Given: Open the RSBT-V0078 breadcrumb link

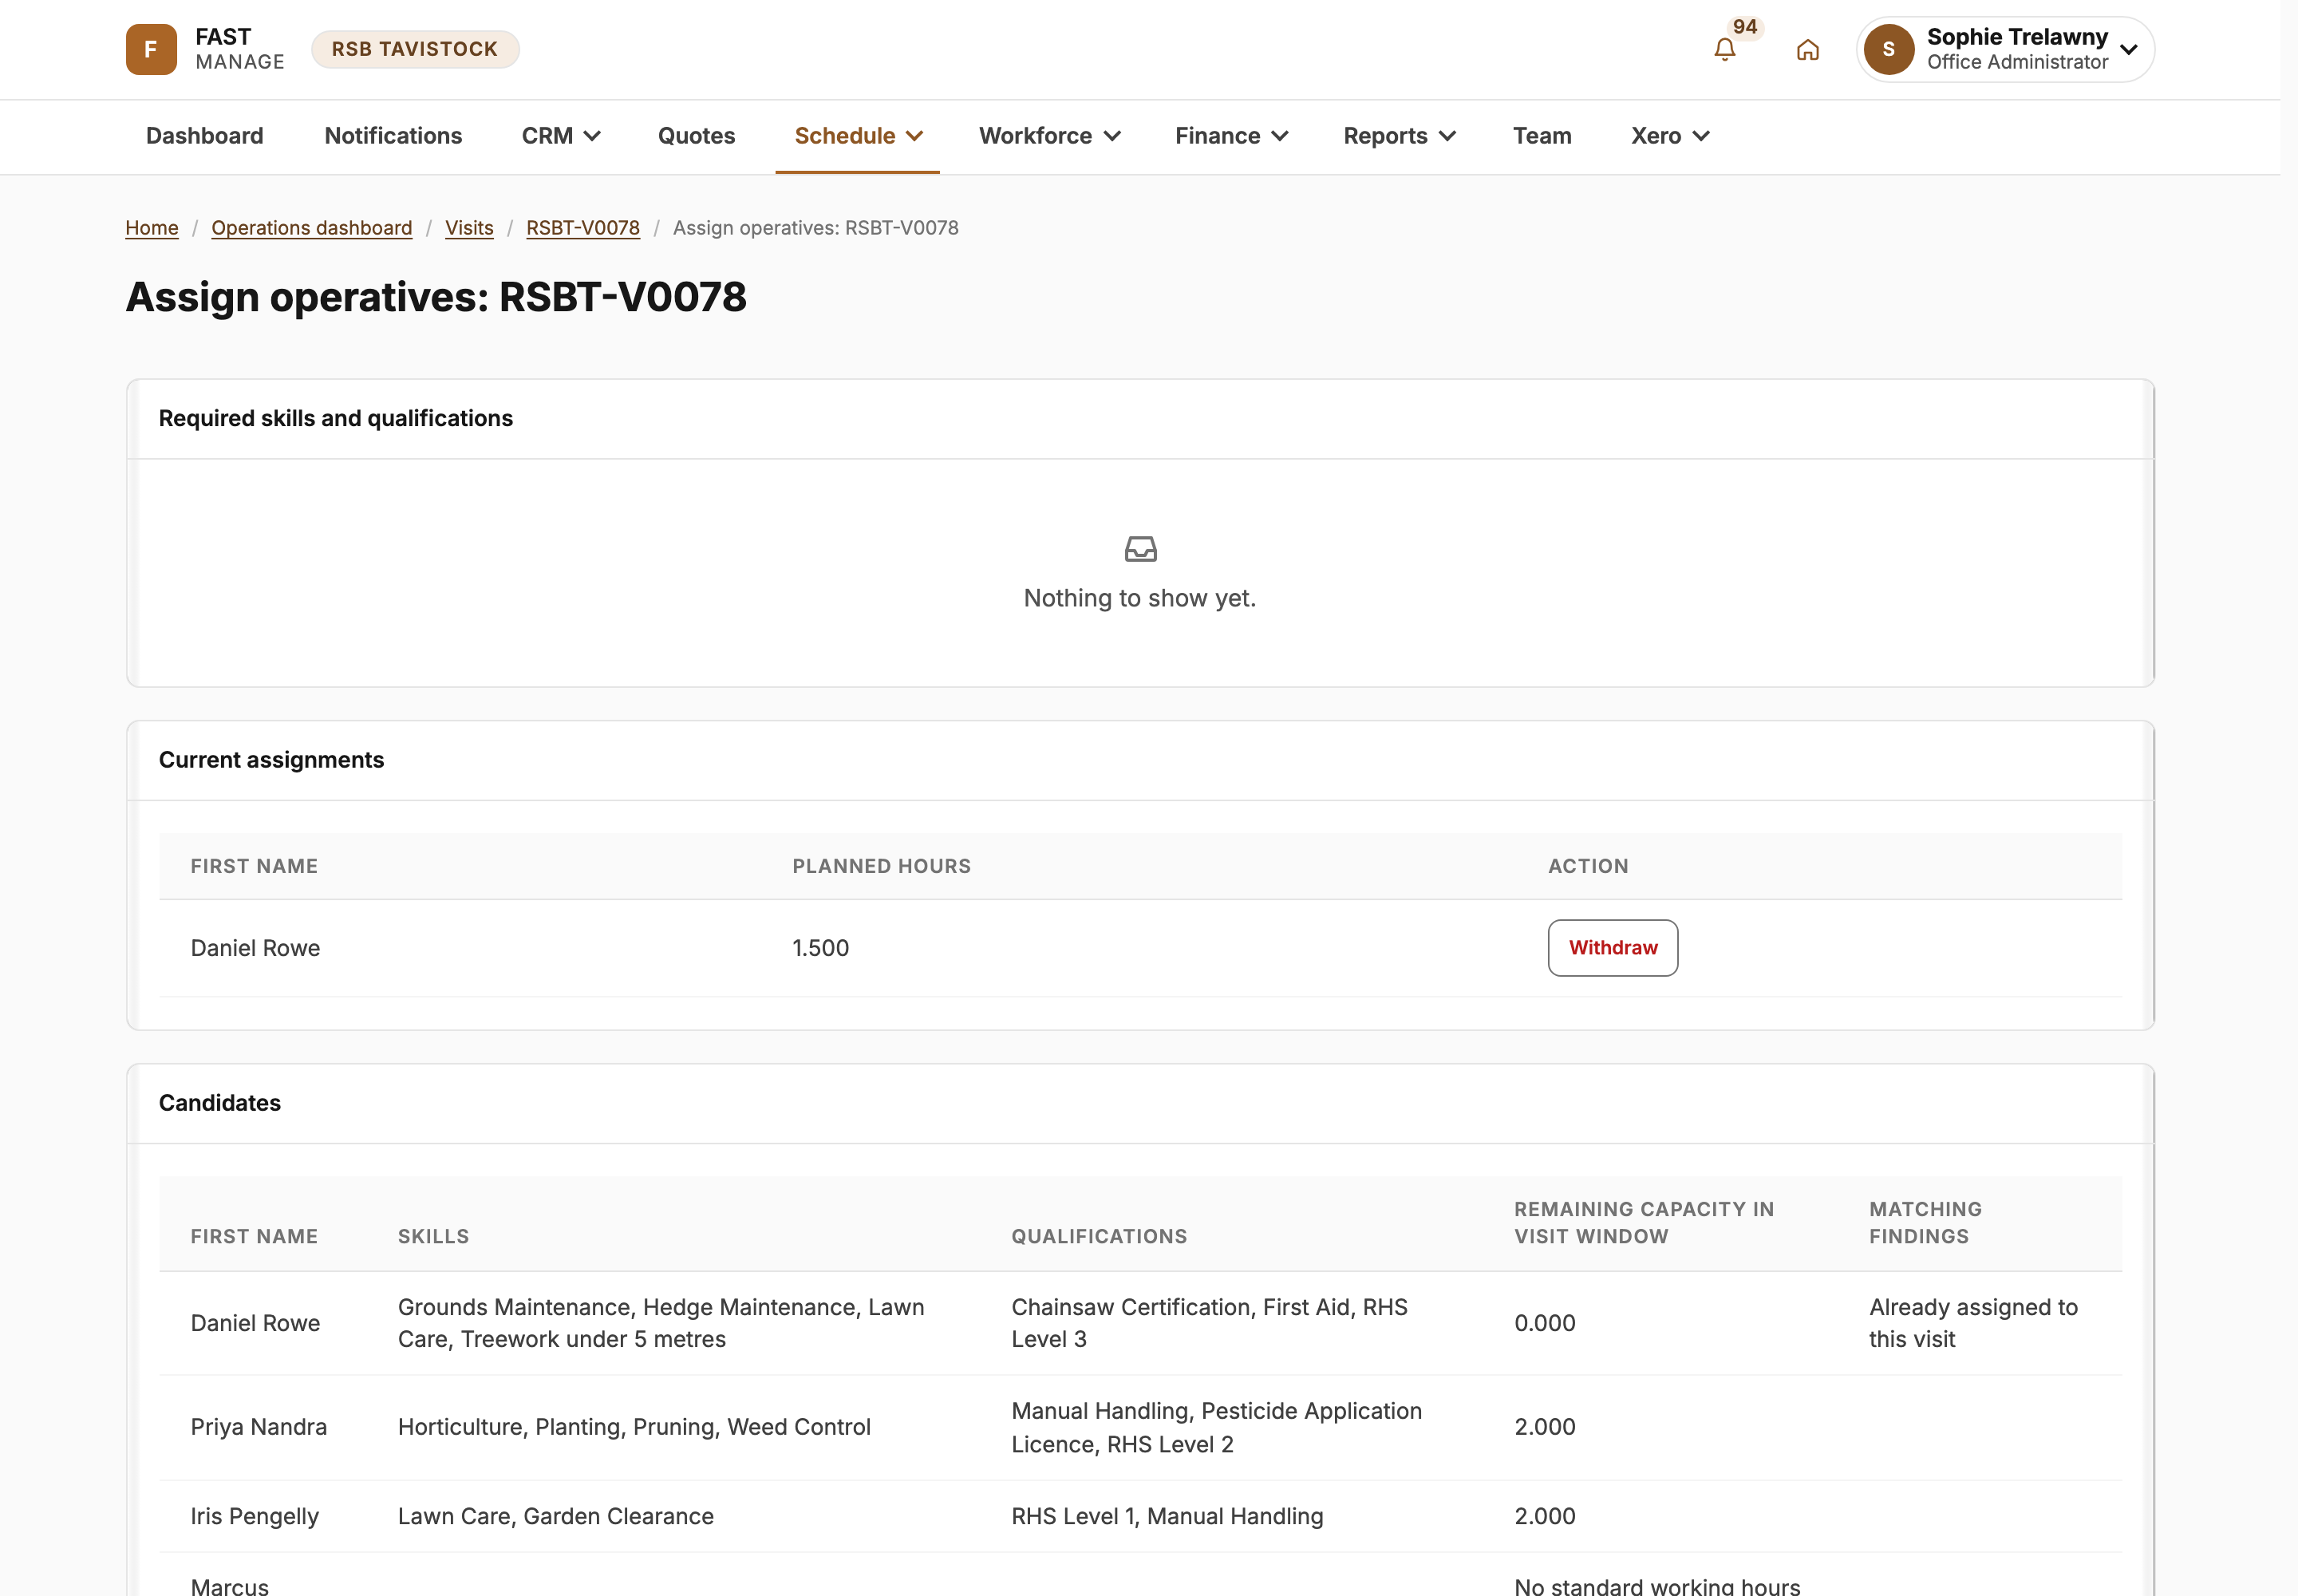Looking at the screenshot, I should [x=583, y=228].
